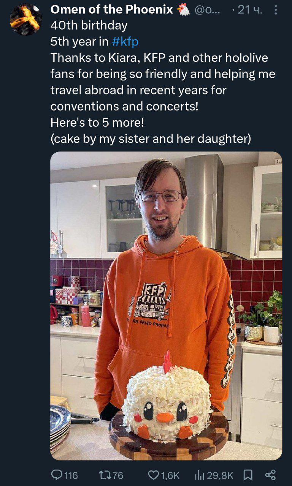
Task: Open the post via '40th birthday' text
Action: 89,26
